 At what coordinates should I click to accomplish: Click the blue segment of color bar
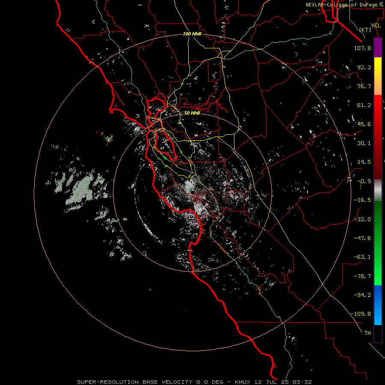pos(378,305)
